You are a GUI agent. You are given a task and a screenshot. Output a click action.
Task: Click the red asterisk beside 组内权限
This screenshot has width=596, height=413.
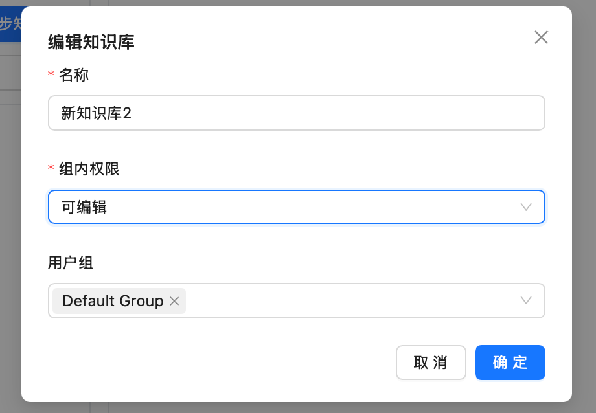point(50,169)
